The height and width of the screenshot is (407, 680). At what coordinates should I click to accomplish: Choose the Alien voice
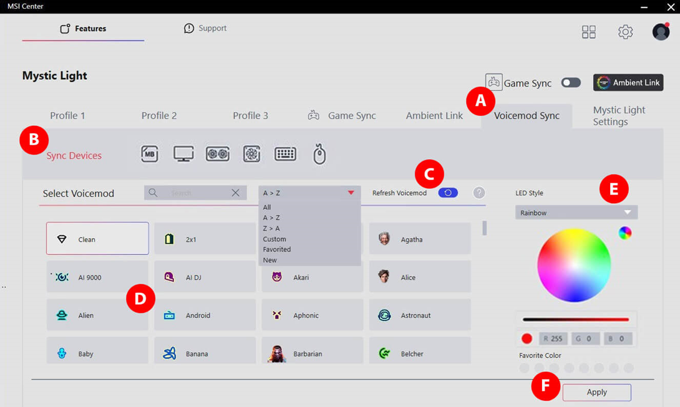[x=97, y=315]
